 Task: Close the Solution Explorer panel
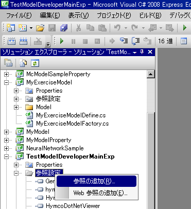tap(150, 52)
